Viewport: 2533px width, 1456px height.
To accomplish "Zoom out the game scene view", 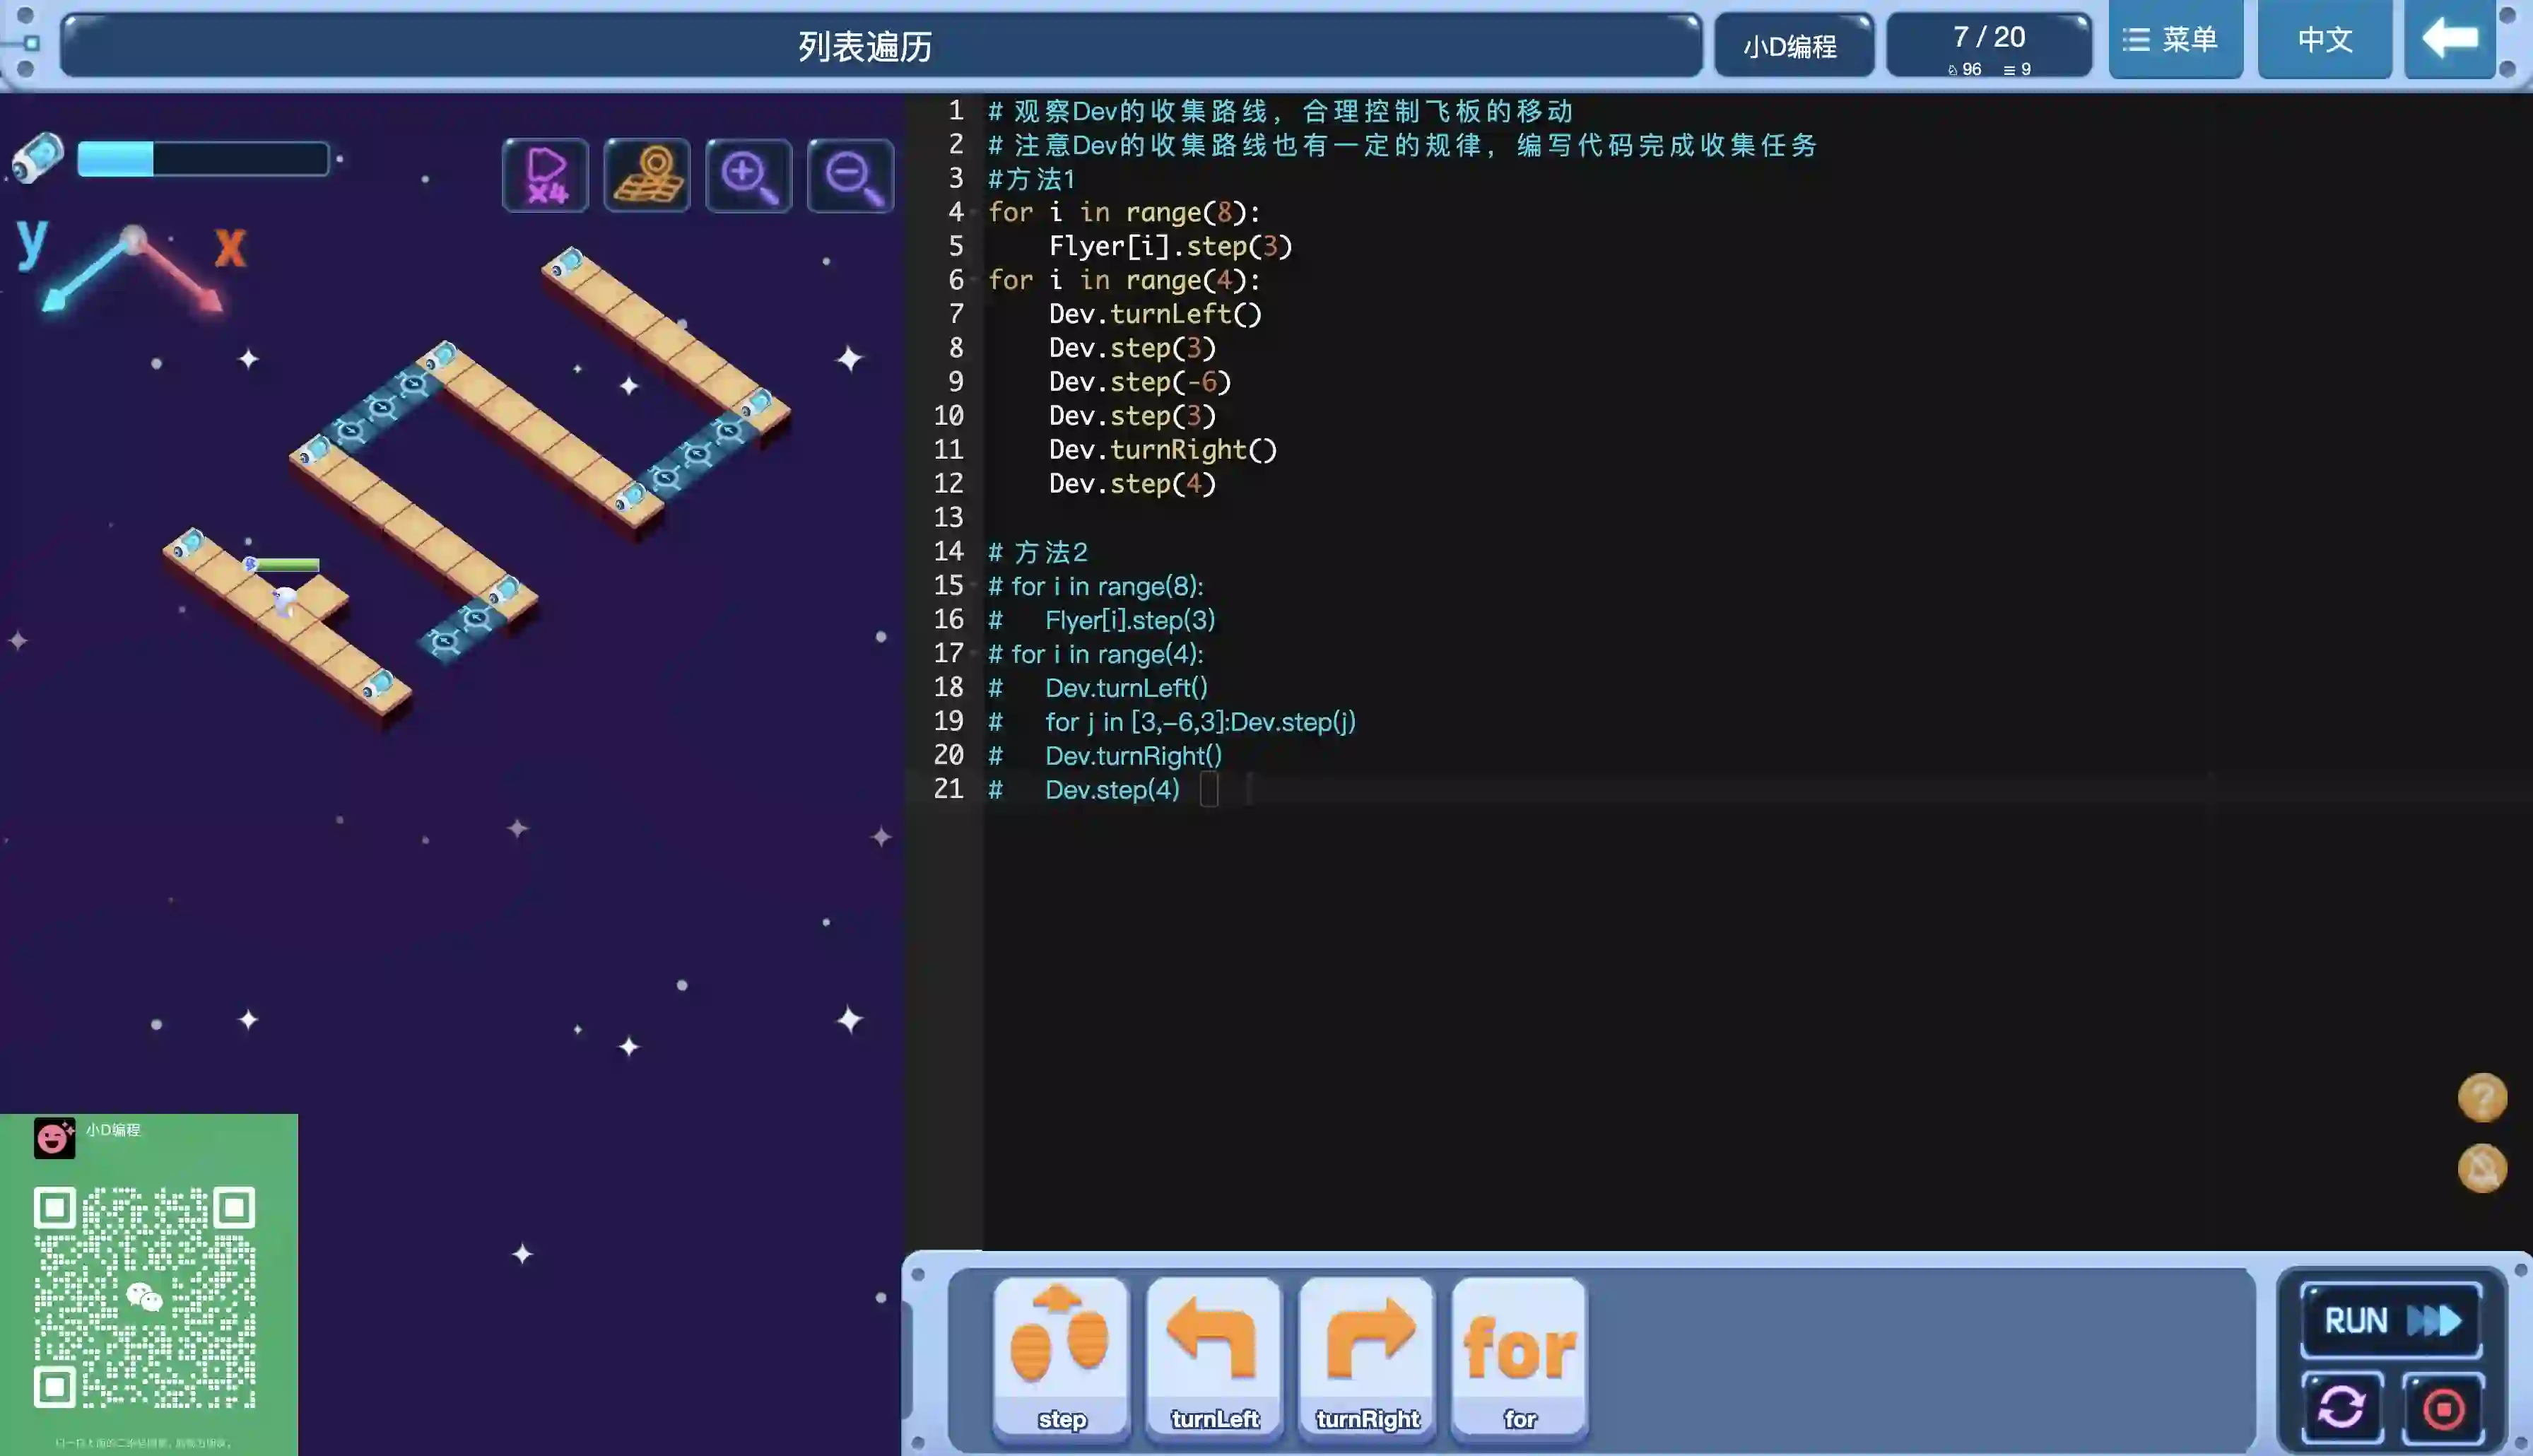I will tap(850, 176).
